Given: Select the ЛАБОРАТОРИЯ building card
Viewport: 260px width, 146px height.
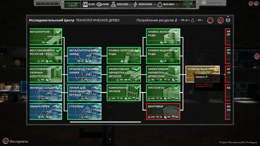Looking at the screenshot, I should click(45, 112).
